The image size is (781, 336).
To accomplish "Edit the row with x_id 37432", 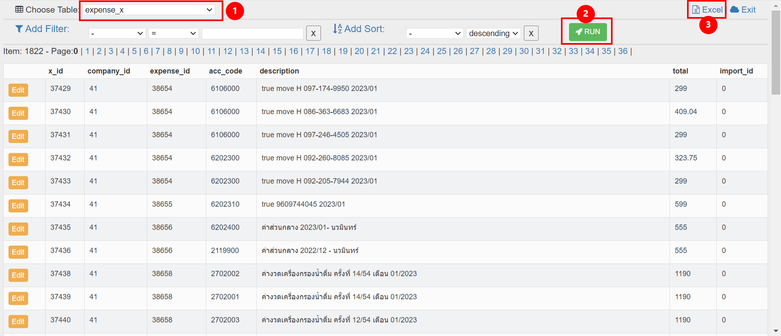I will pyautogui.click(x=18, y=160).
